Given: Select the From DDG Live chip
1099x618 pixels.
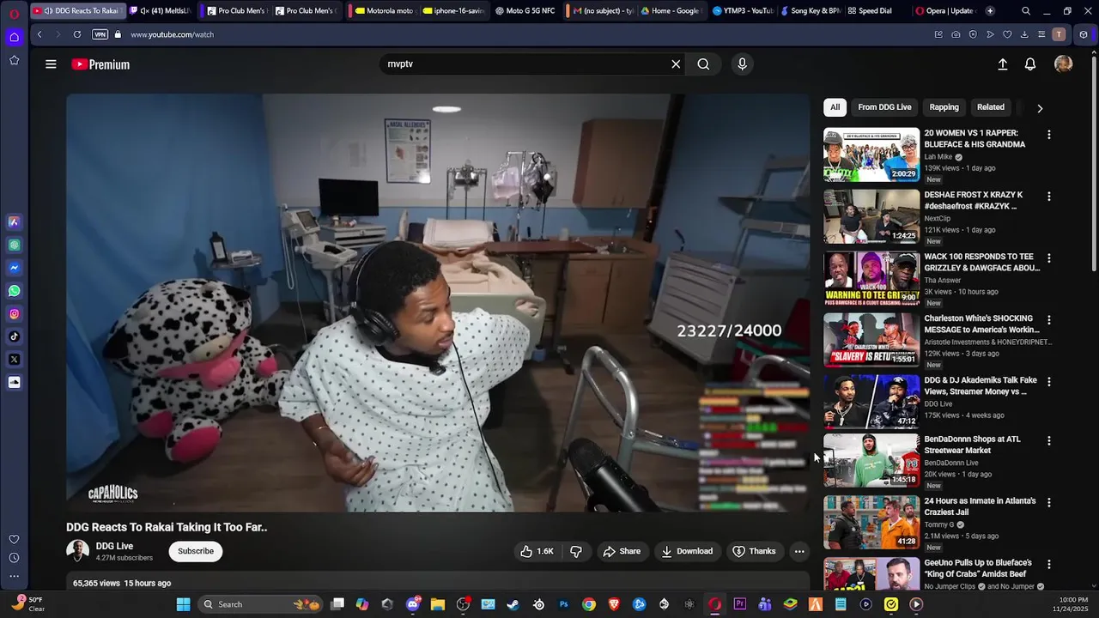Looking at the screenshot, I should tap(884, 107).
